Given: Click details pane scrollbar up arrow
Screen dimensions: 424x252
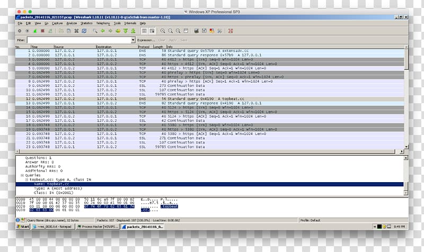Looking at the screenshot, I should (406, 158).
